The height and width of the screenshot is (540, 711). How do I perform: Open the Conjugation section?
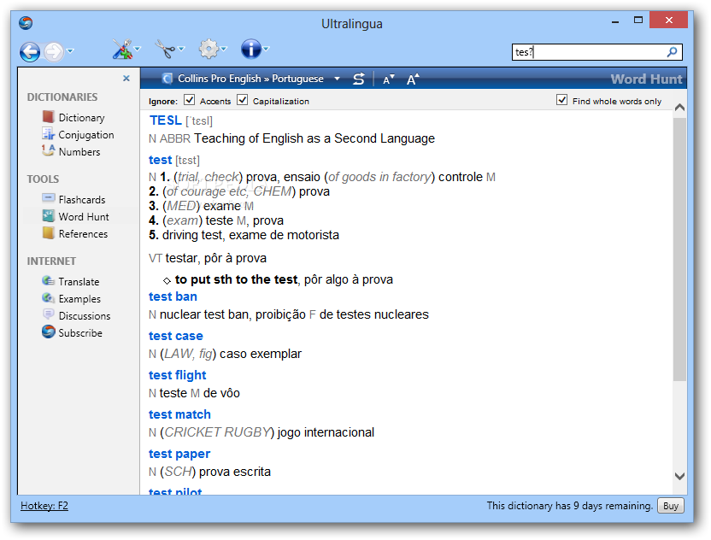click(x=86, y=135)
